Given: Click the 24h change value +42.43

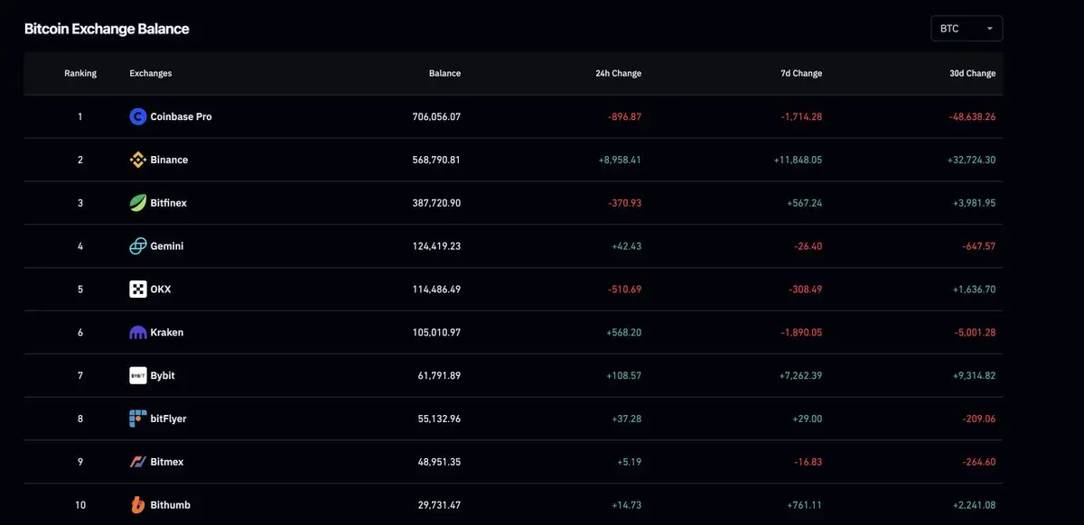Looking at the screenshot, I should [x=627, y=246].
